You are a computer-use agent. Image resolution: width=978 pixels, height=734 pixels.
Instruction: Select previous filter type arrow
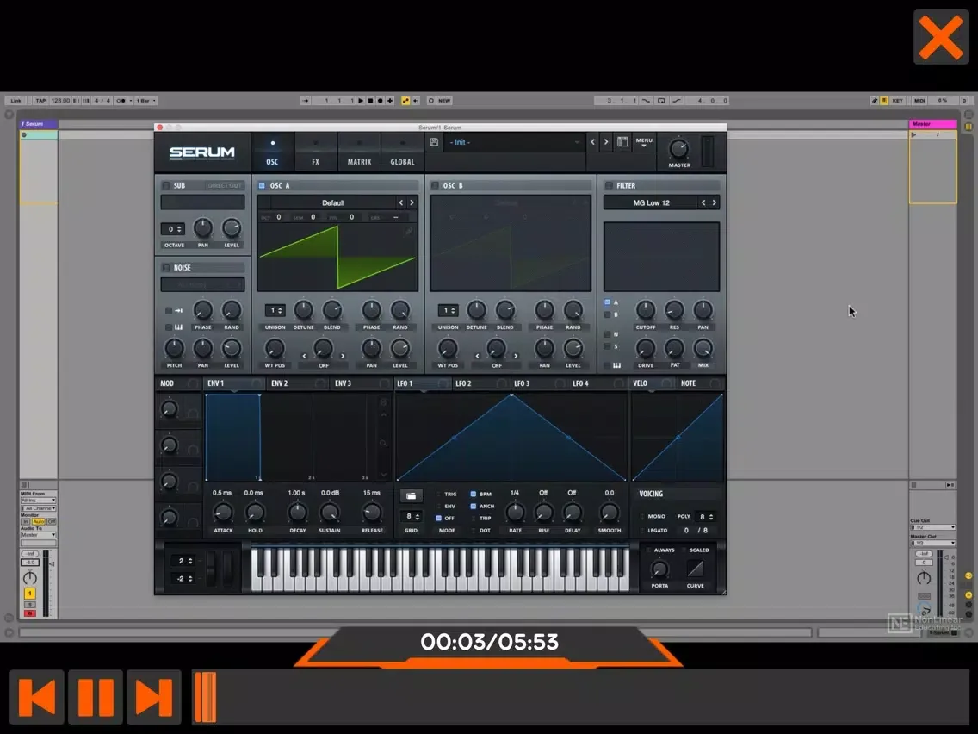[703, 202]
